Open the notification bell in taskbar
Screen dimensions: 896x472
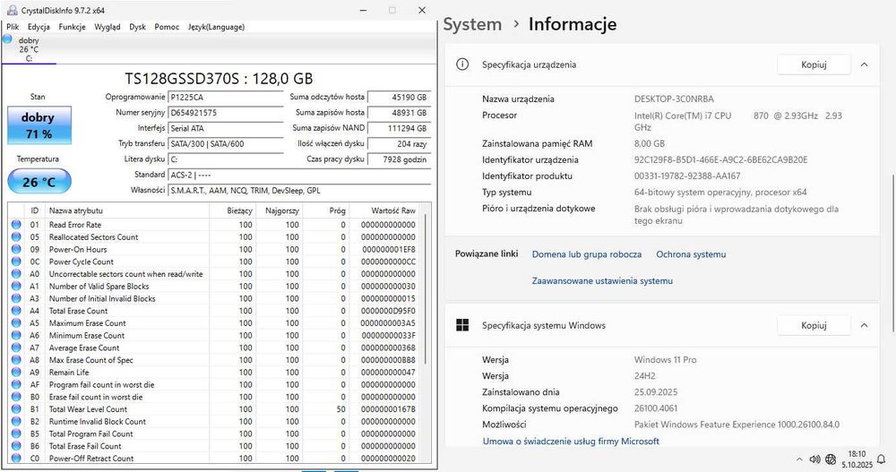tap(880, 459)
